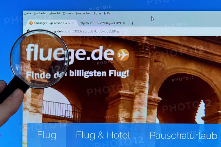Click the orange airplane logo icon
Viewport: 221px width, 147px height.
(123, 55)
